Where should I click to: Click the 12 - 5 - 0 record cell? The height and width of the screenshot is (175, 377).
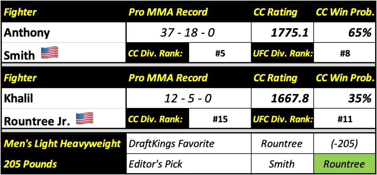coord(187,99)
